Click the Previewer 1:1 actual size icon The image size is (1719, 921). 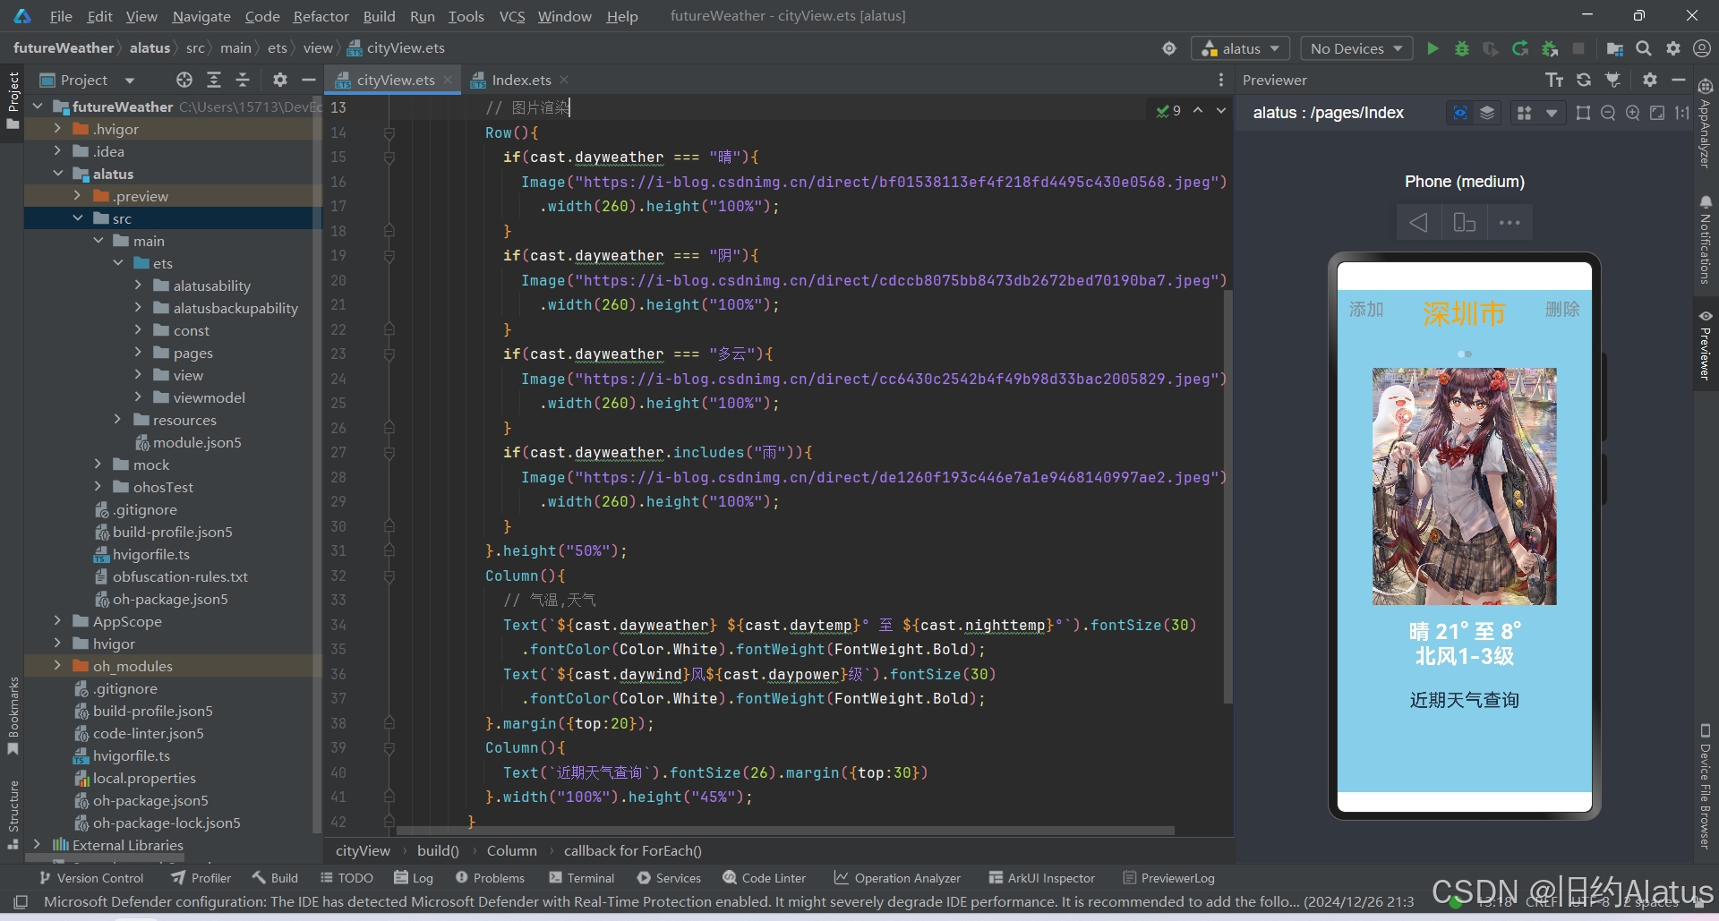click(1682, 113)
